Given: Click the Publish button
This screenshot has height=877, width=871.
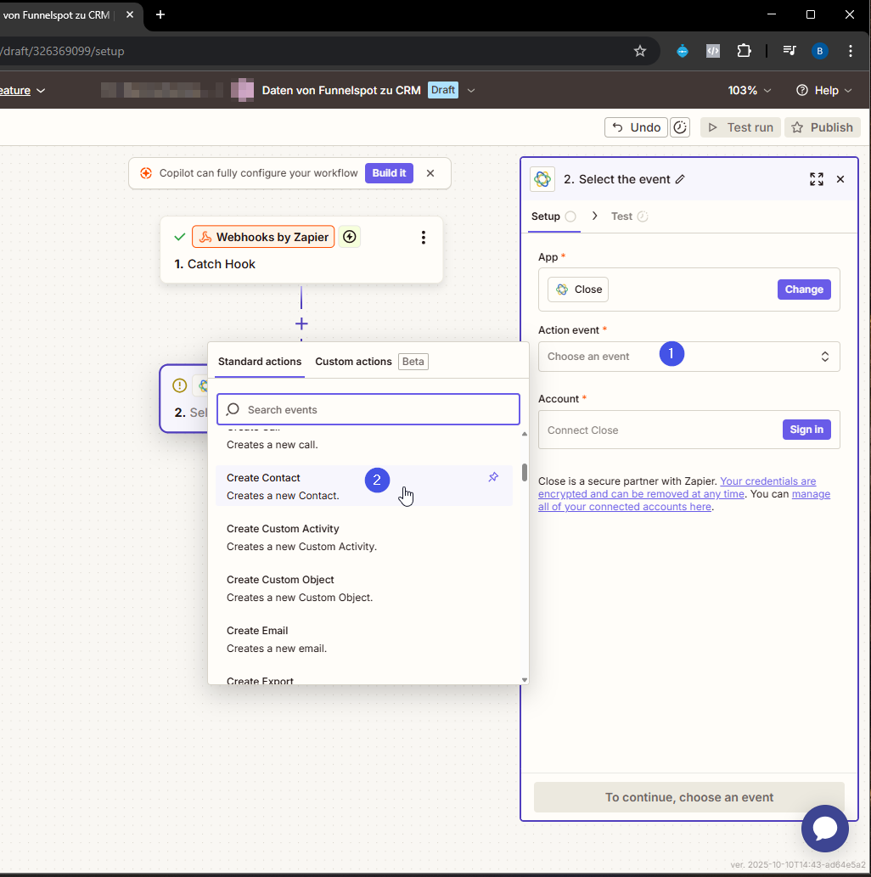Looking at the screenshot, I should [822, 127].
